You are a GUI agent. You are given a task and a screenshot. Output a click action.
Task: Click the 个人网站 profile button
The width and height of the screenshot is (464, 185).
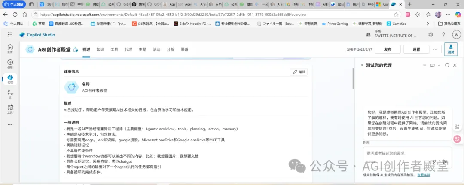[14, 4]
